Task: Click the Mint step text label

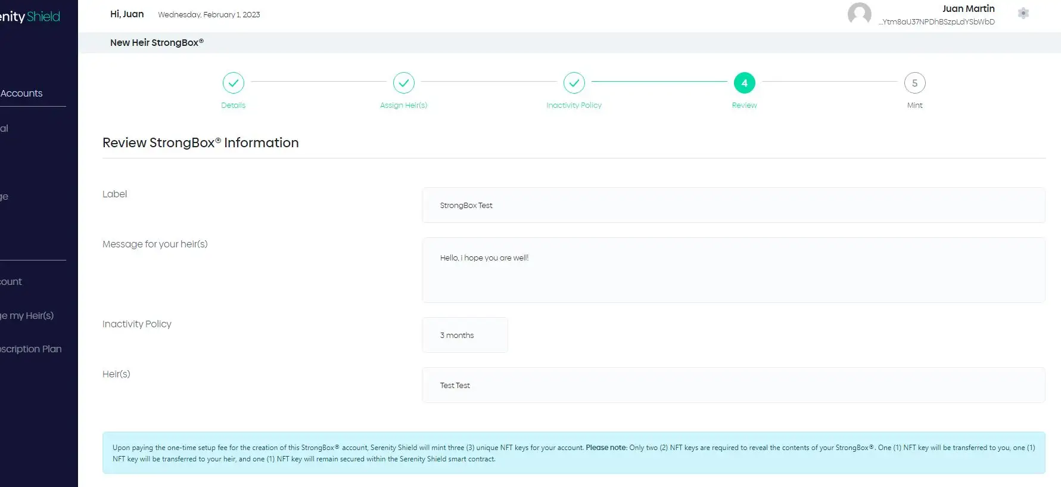Action: pos(914,106)
